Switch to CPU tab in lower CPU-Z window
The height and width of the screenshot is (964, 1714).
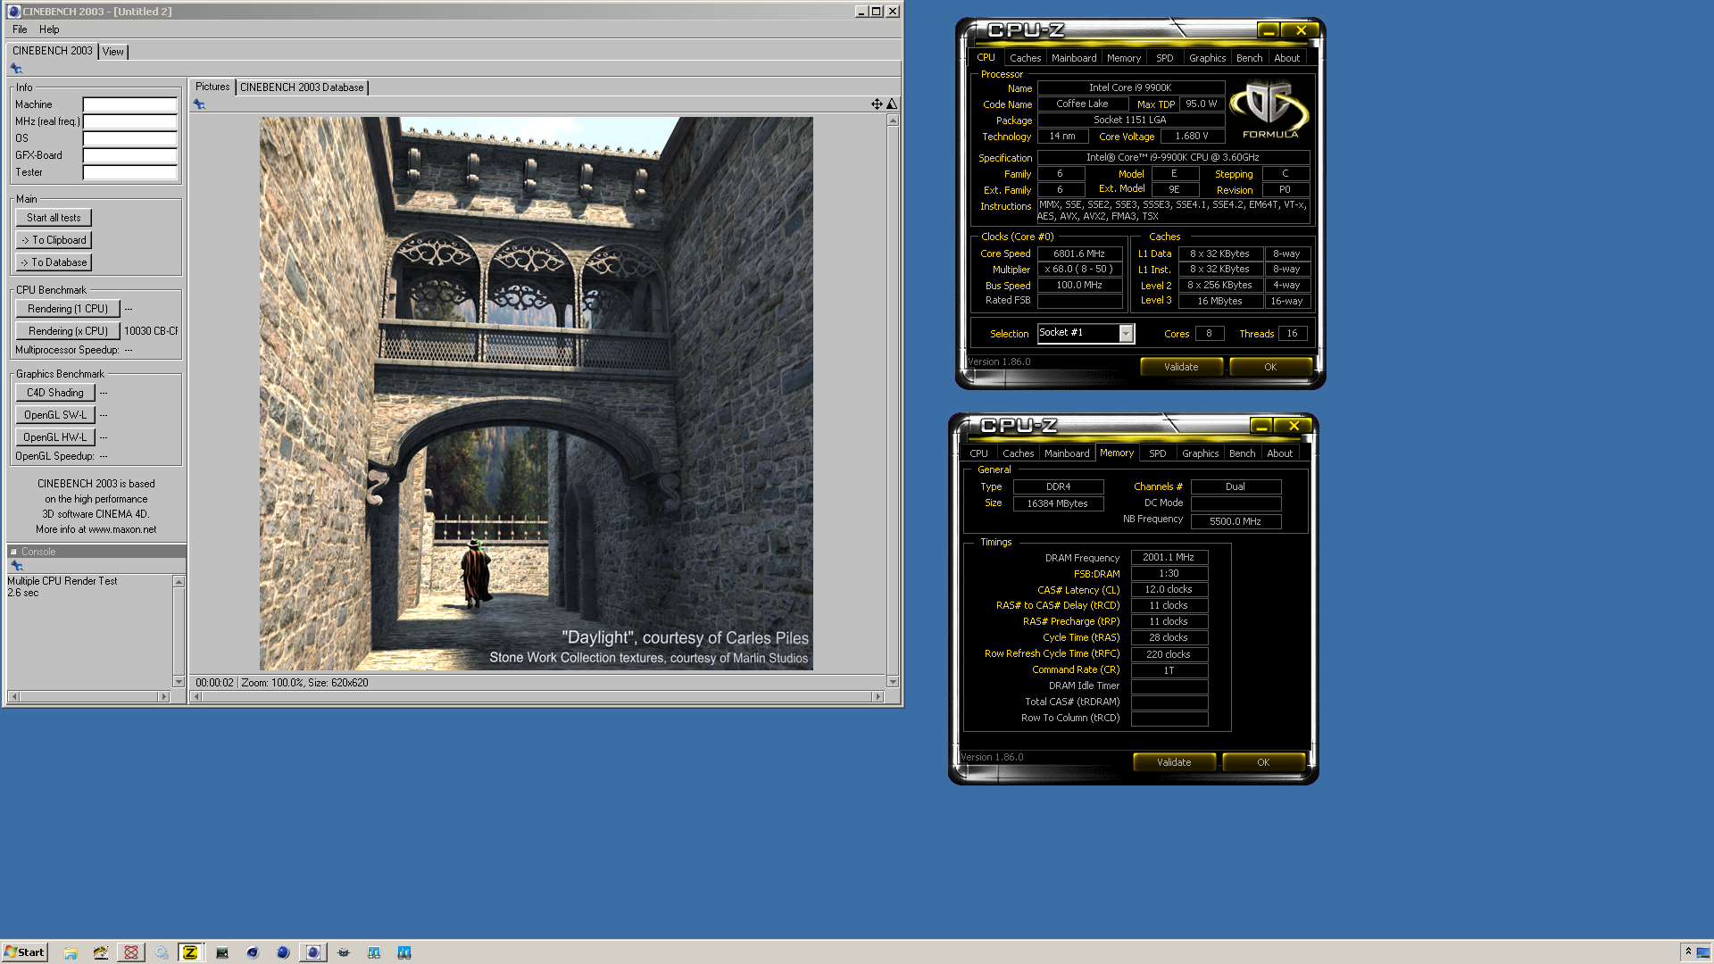pos(979,453)
